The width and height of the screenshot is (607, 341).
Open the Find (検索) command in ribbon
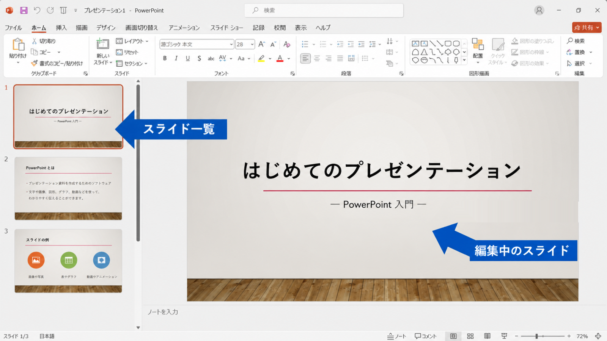pyautogui.click(x=576, y=41)
